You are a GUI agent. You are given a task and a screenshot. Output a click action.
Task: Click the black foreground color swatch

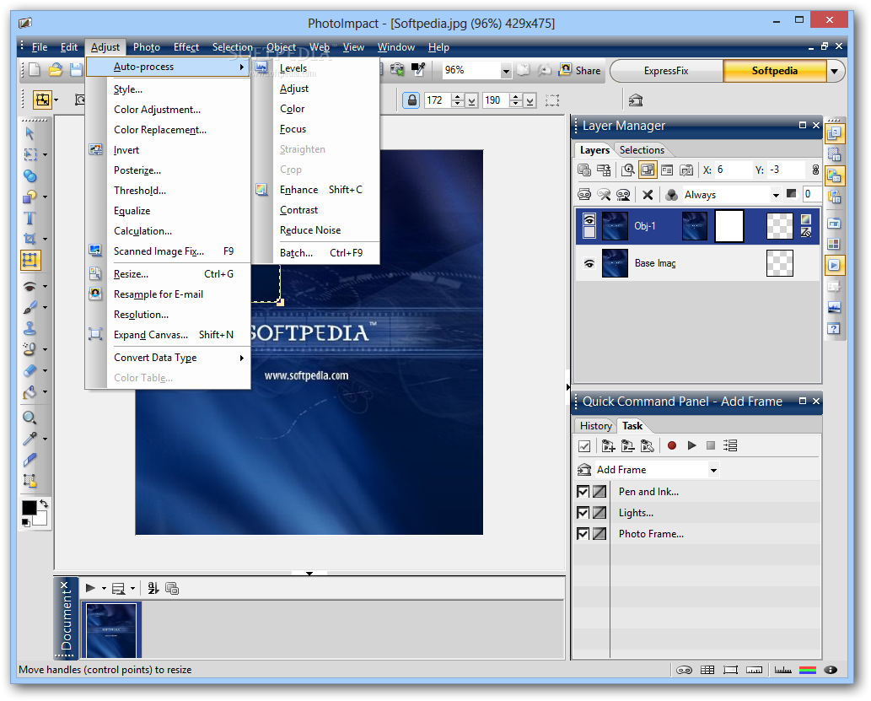pos(29,507)
